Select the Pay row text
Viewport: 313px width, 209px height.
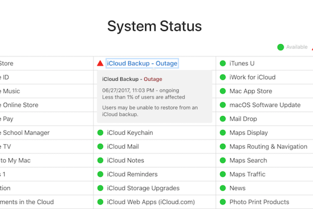6,119
